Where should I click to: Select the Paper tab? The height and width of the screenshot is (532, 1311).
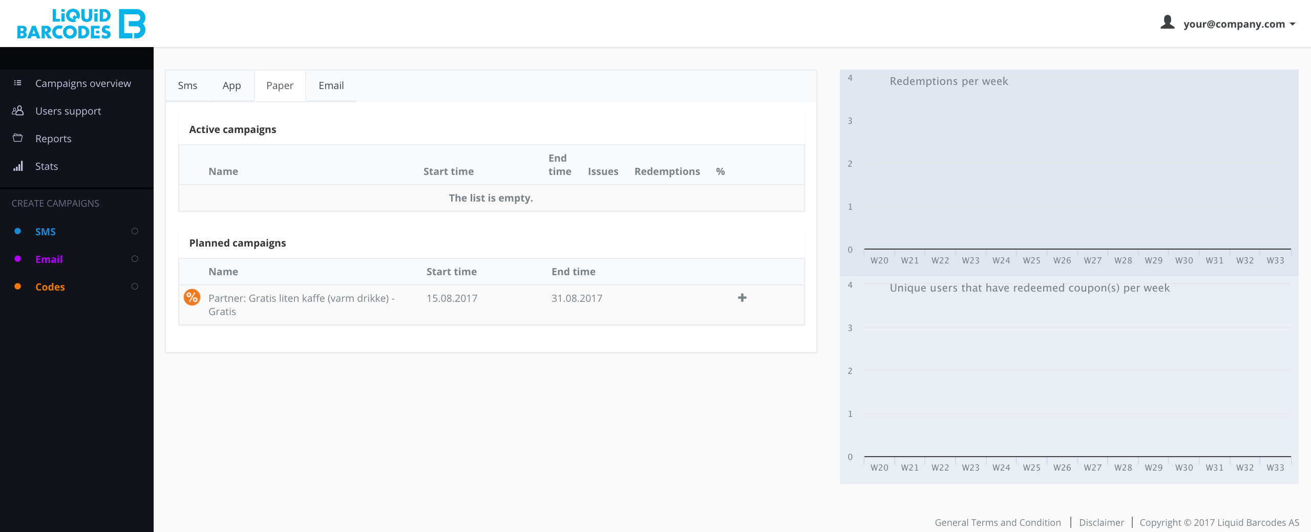280,85
